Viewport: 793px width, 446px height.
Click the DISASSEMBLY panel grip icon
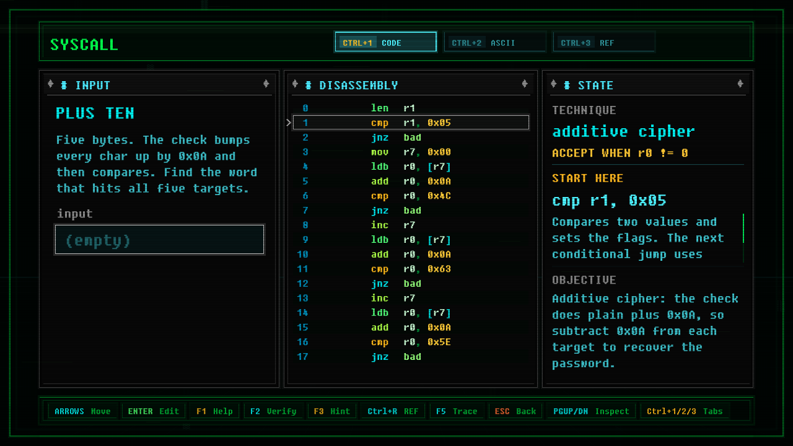point(308,85)
